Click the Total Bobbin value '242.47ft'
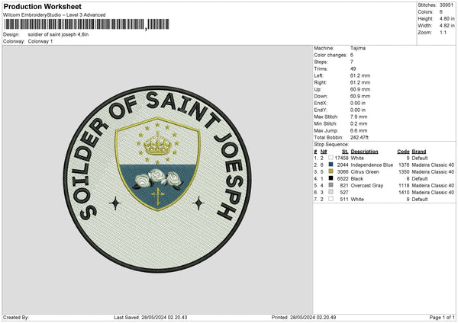This screenshot has height=323, width=458. pos(360,137)
